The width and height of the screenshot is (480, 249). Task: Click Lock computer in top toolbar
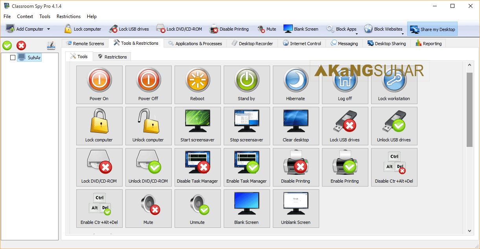(82, 29)
